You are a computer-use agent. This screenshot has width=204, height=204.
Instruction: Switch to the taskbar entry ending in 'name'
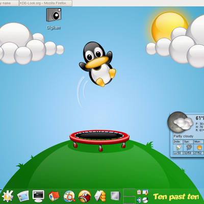pos(9,3)
